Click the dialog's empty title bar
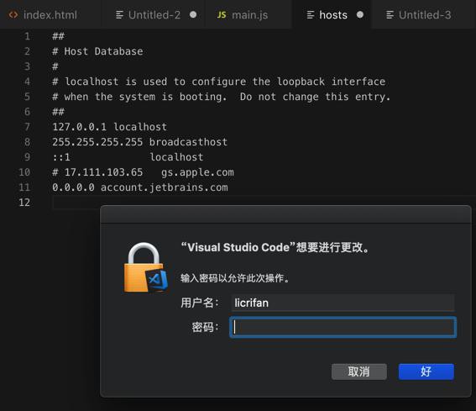Viewport: 476px width, 411px height. (285, 214)
